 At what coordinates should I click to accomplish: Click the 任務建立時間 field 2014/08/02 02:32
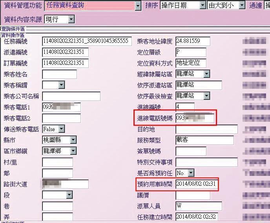pyautogui.click(x=197, y=217)
